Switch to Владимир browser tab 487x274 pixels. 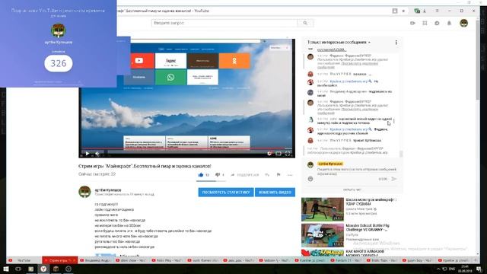pos(96,260)
